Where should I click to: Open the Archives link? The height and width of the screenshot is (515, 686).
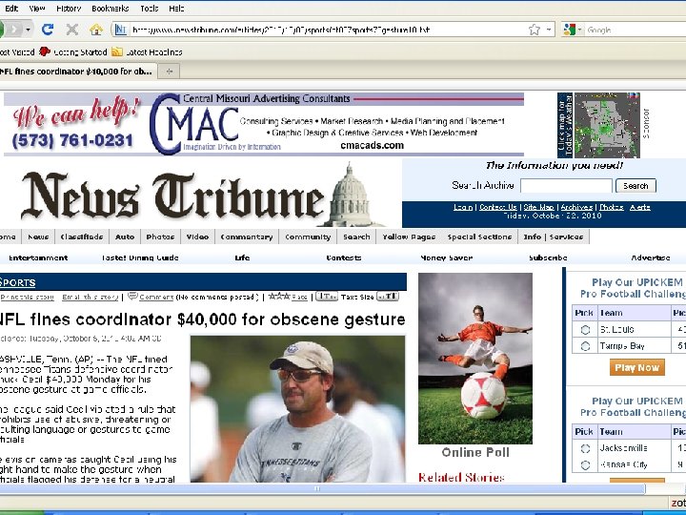tap(576, 207)
